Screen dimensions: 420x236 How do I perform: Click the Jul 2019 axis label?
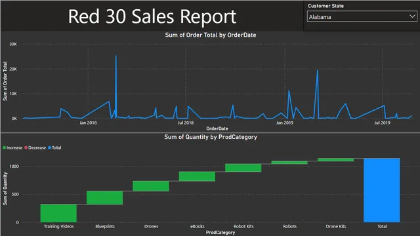[382, 123]
